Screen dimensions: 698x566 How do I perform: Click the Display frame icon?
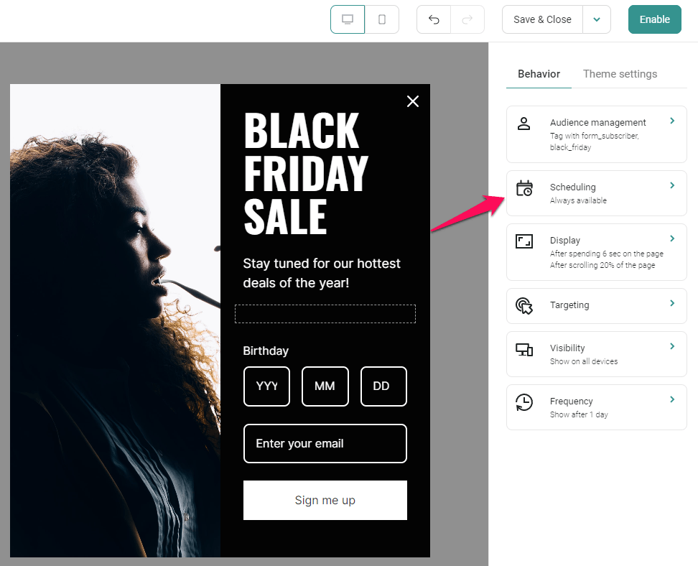point(524,241)
